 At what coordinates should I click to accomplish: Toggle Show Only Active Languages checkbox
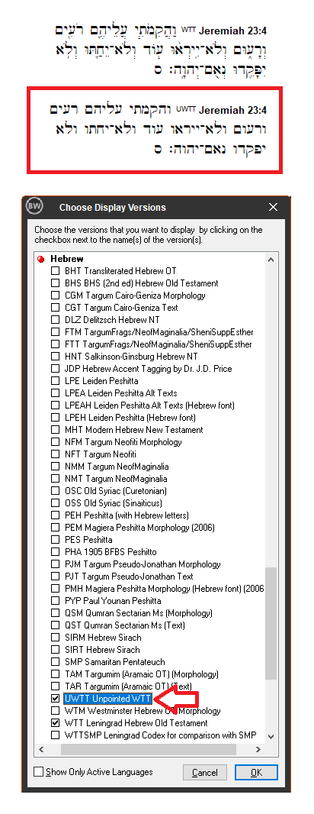tap(38, 772)
